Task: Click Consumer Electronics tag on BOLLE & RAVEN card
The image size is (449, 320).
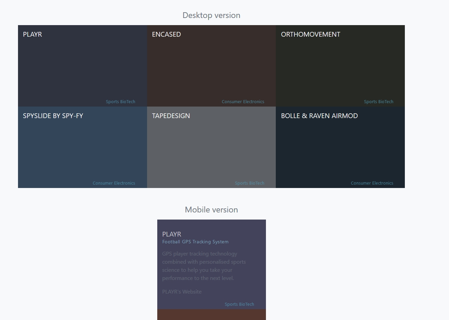Action: pos(372,183)
